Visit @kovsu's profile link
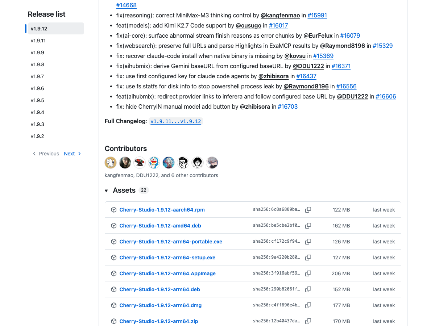 295,56
